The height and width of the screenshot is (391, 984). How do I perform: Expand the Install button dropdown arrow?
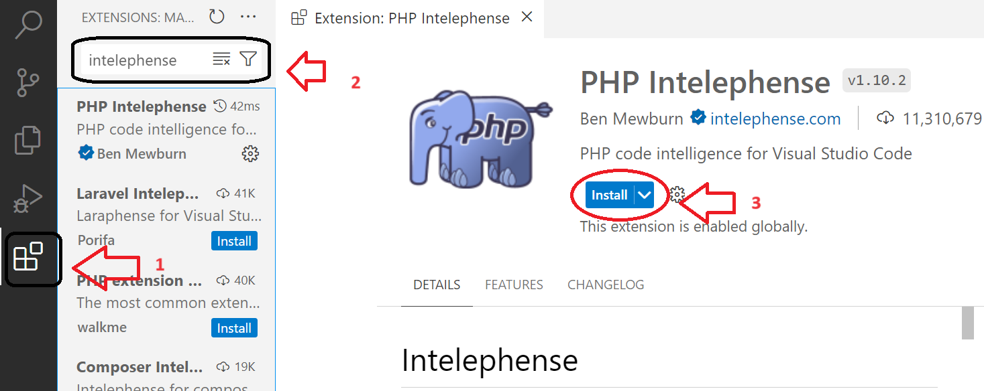(645, 195)
